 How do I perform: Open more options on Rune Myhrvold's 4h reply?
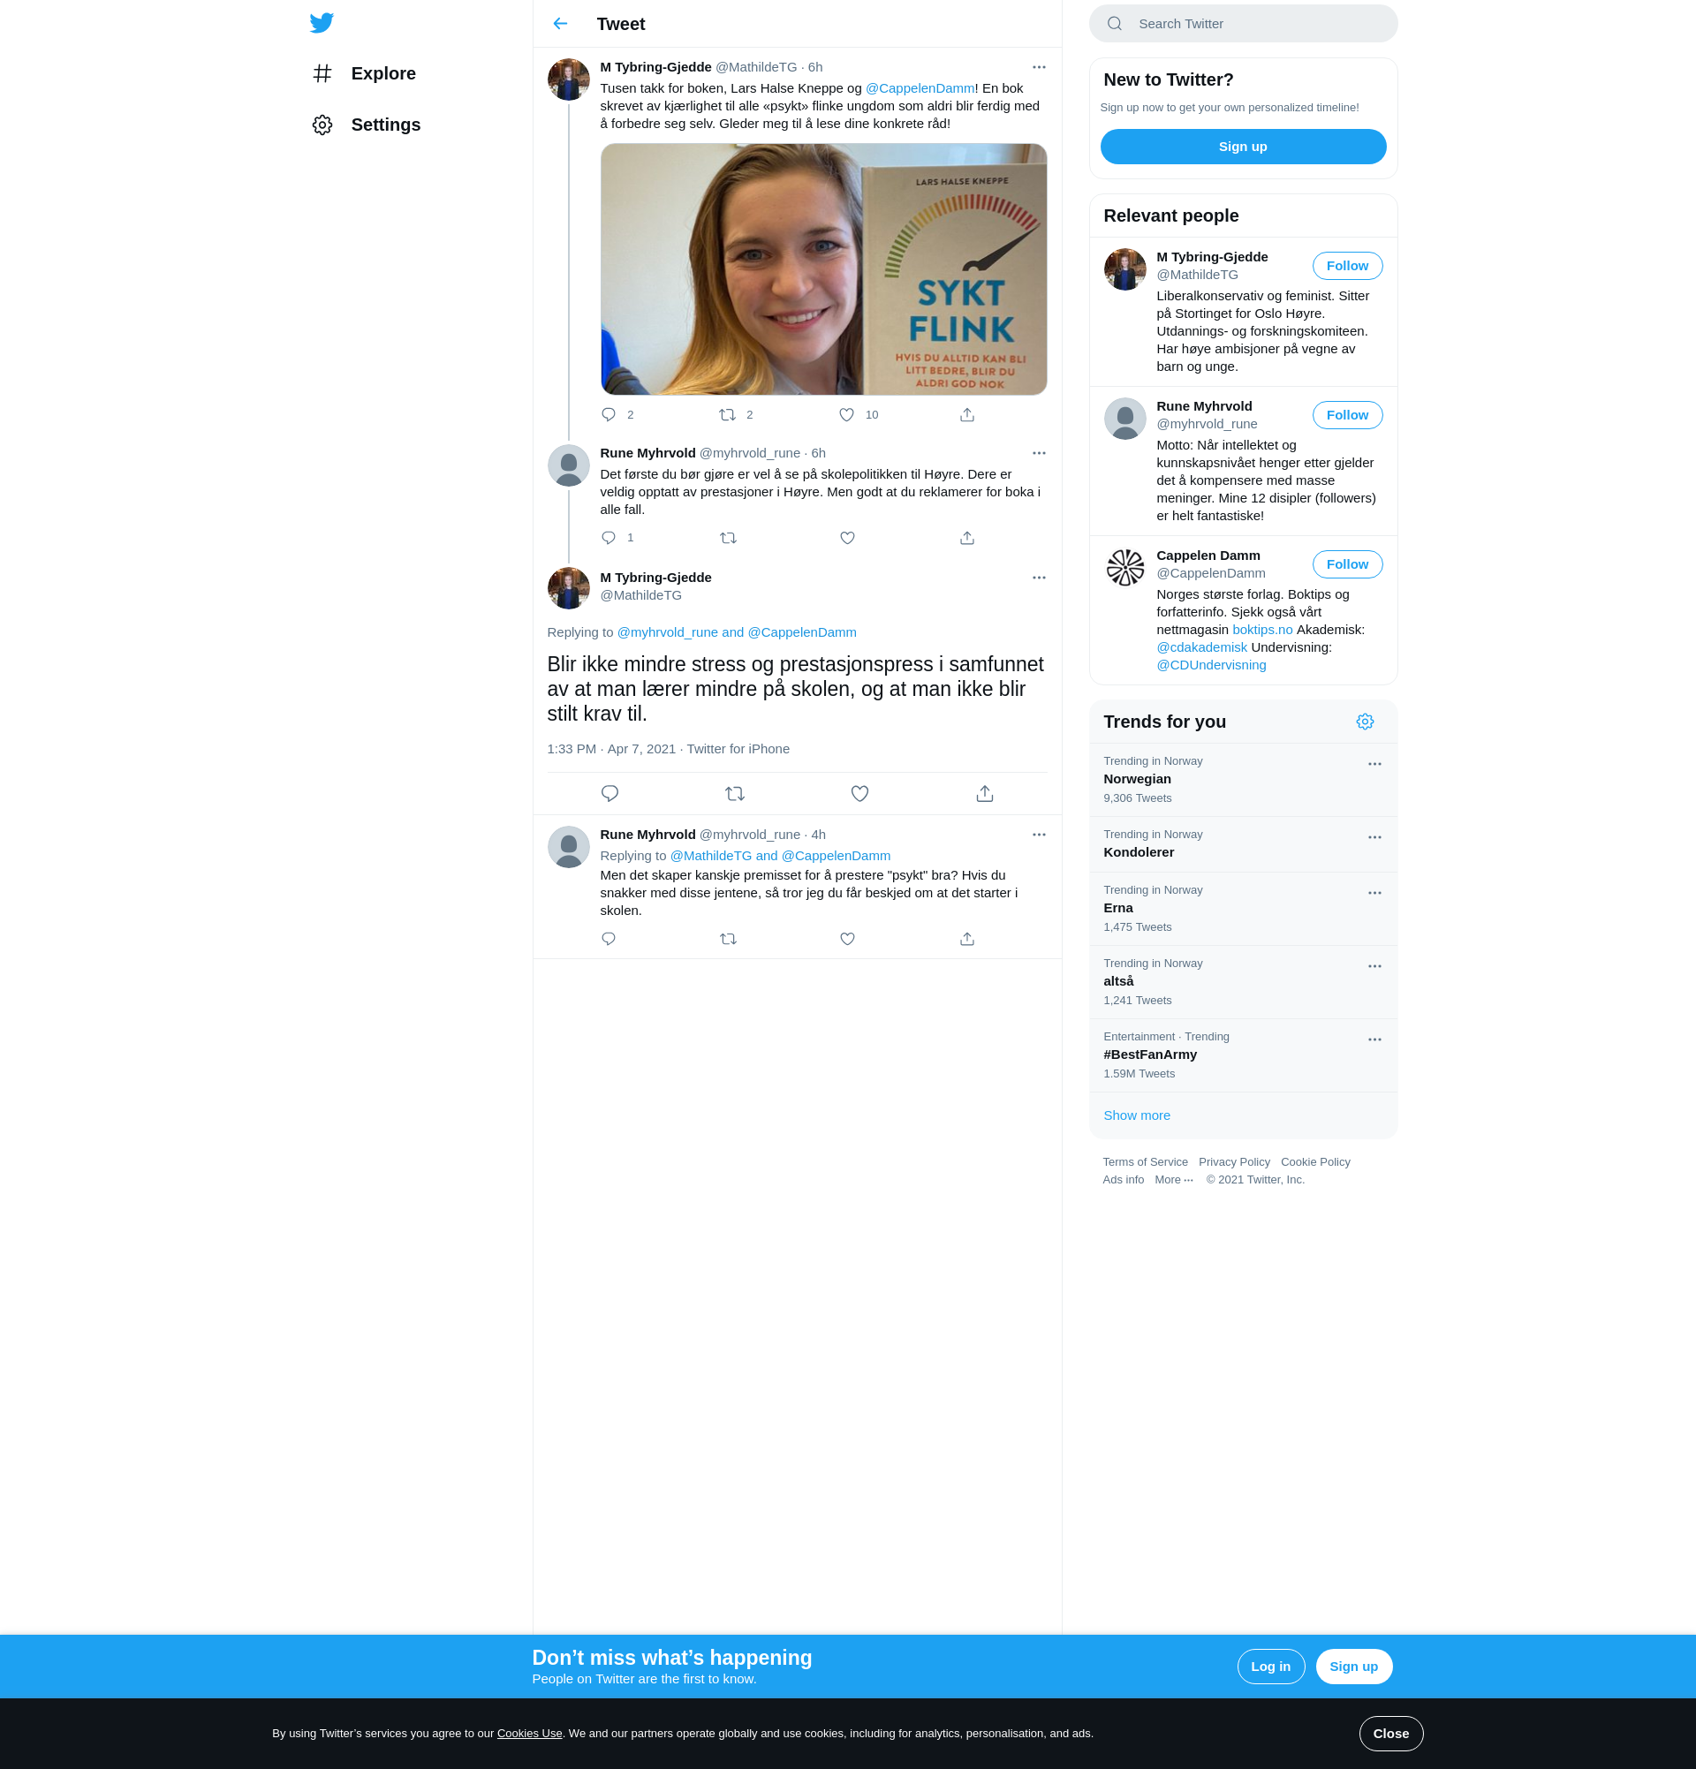pyautogui.click(x=1039, y=835)
